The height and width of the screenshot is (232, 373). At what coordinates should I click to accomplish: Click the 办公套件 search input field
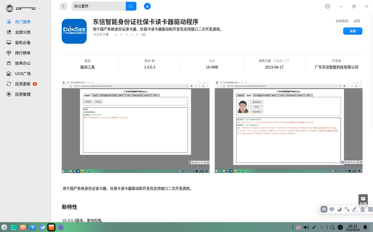pyautogui.click(x=99, y=6)
